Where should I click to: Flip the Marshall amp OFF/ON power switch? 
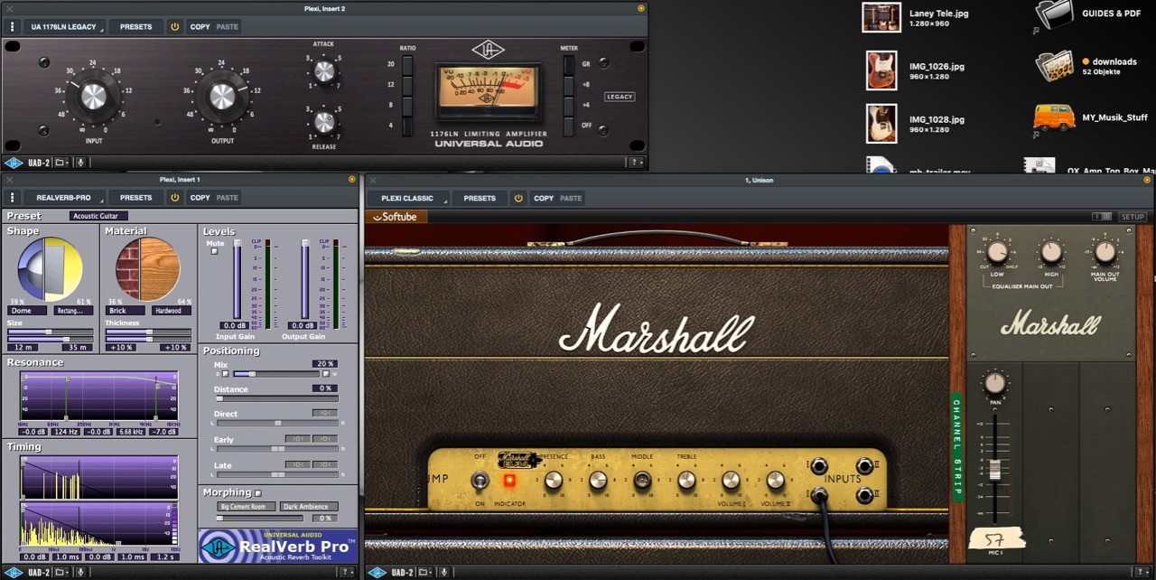tap(480, 480)
